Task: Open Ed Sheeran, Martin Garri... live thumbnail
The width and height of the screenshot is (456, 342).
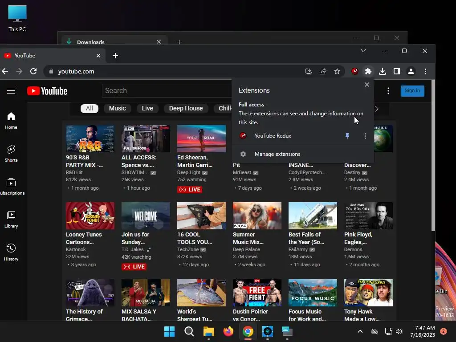Action: click(201, 139)
